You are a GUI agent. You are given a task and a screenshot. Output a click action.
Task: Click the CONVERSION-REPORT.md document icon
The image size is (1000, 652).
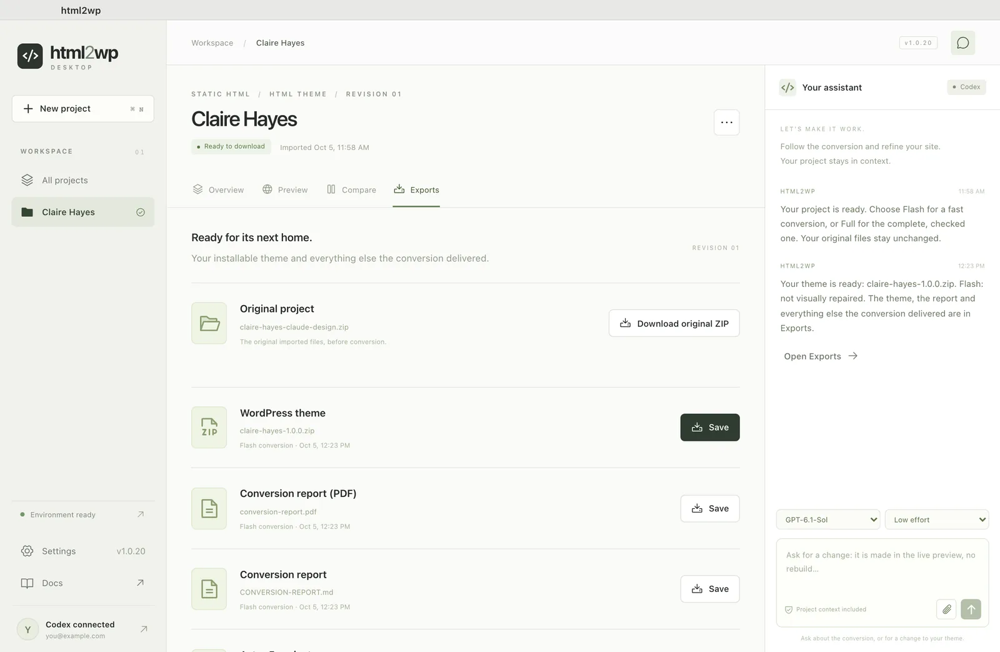(209, 589)
